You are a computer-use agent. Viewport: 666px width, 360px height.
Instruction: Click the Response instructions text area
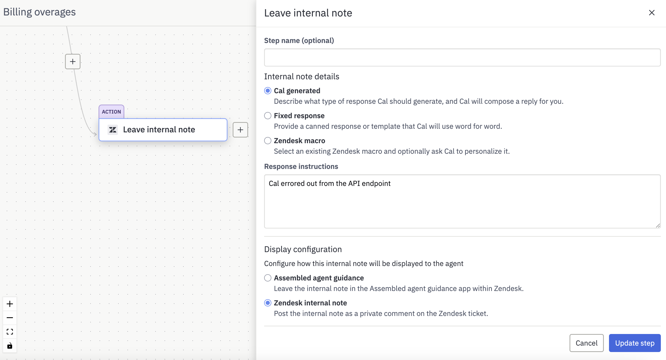pyautogui.click(x=462, y=201)
